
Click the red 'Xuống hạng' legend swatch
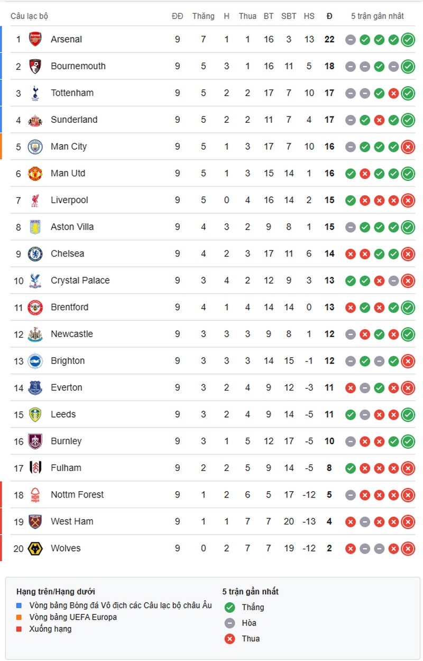point(20,629)
